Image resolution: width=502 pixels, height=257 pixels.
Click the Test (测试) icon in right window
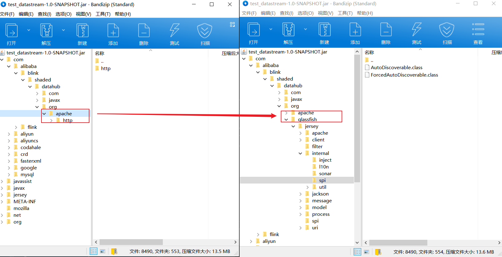click(x=417, y=30)
